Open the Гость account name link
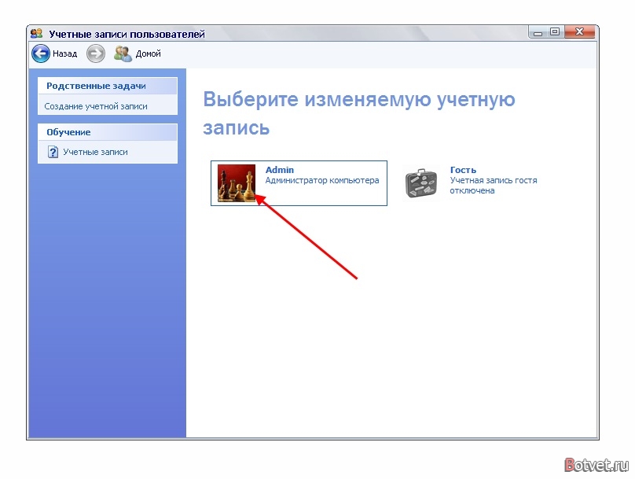 463,170
